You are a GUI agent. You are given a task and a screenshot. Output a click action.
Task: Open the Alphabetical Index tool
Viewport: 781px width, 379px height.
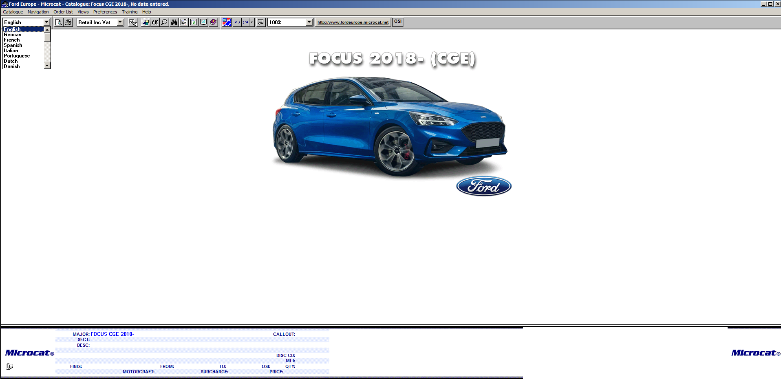click(x=154, y=22)
